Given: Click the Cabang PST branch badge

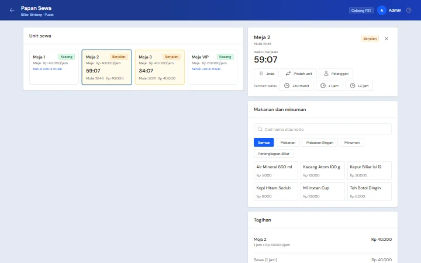Looking at the screenshot, I should coord(361,11).
